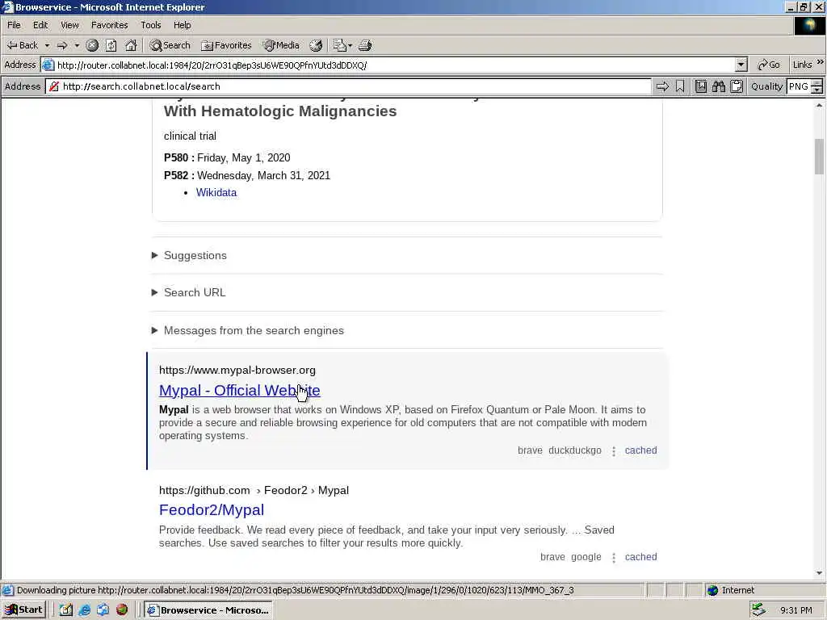Click the Browservice bookmark icon
Viewport: 827px width, 620px height.
680,86
